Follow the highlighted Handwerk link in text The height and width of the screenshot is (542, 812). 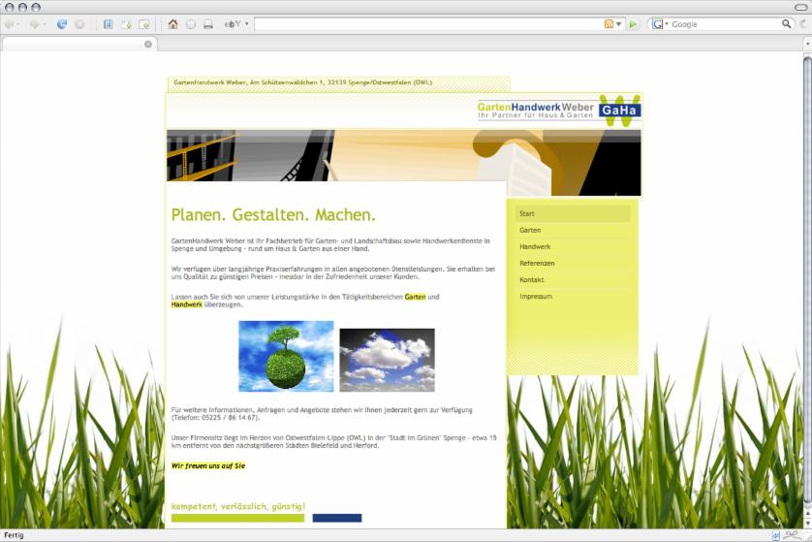coord(187,304)
